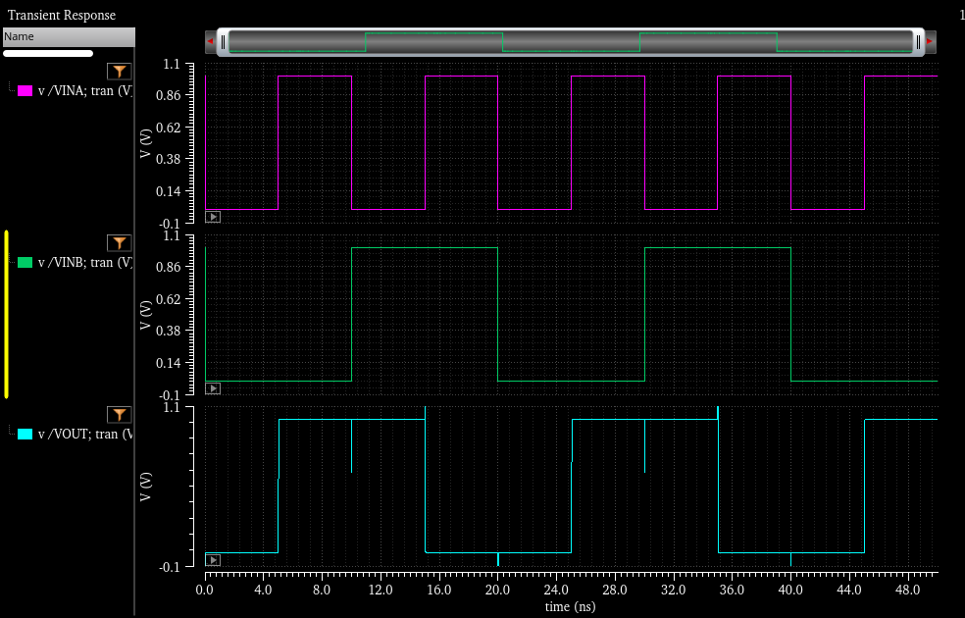Click the green VINB color swatch
This screenshot has height=618, width=965.
click(25, 262)
